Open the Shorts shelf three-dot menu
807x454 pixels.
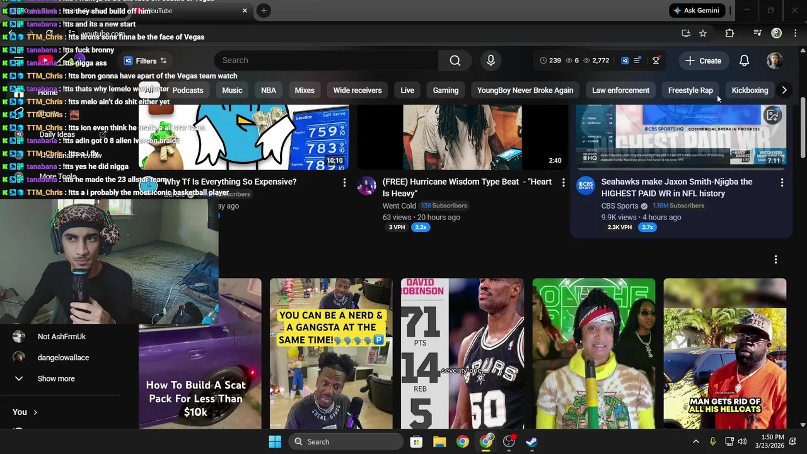[x=775, y=259]
